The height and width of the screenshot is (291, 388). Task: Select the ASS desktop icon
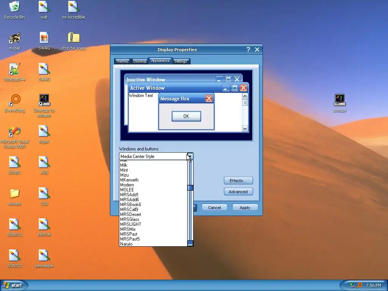44,165
